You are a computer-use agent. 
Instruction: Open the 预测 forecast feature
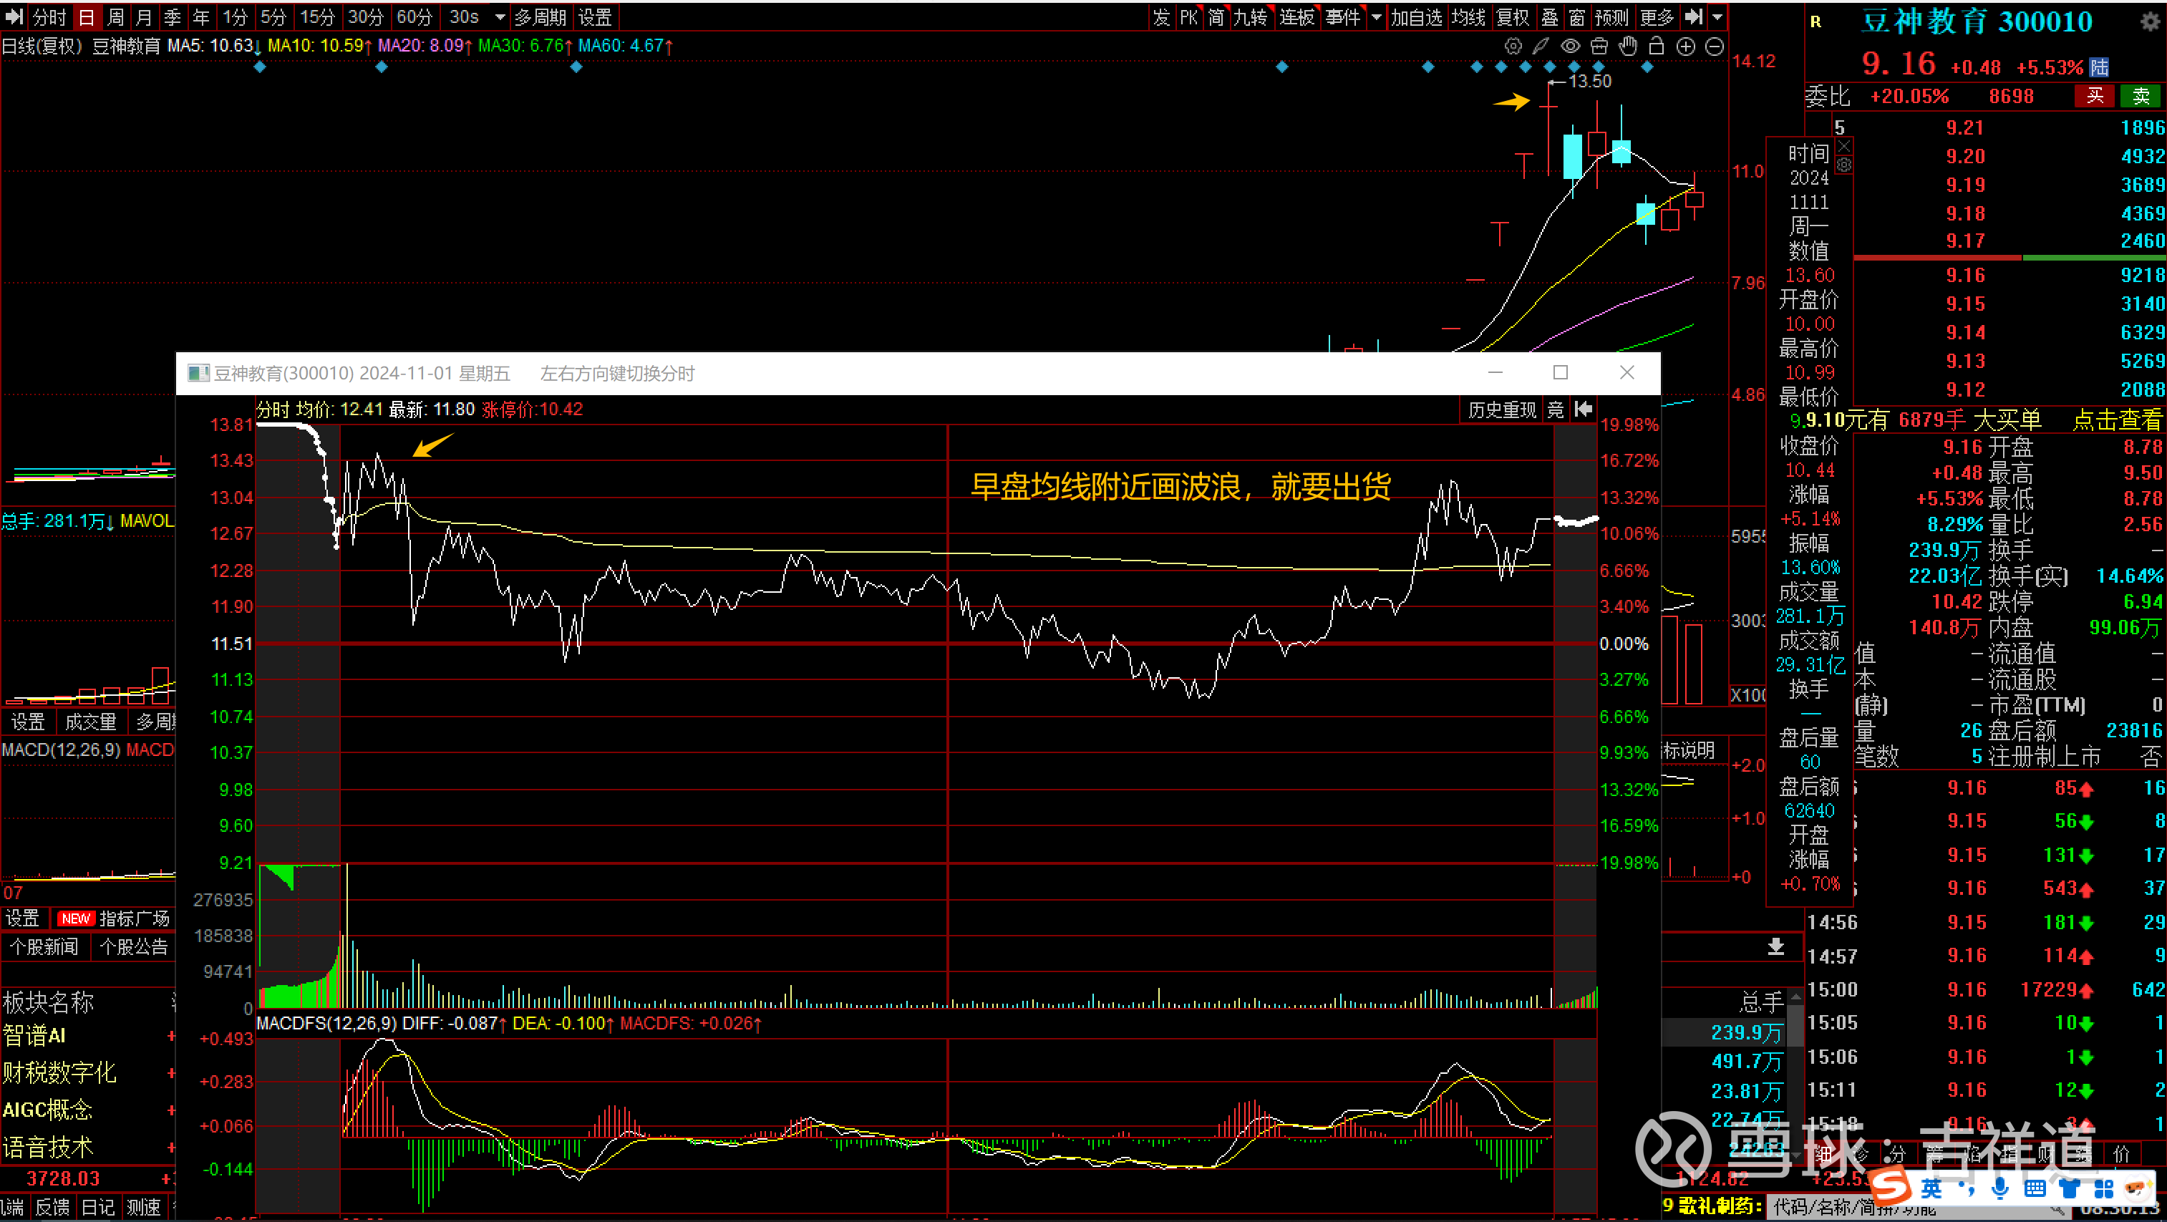click(1611, 16)
